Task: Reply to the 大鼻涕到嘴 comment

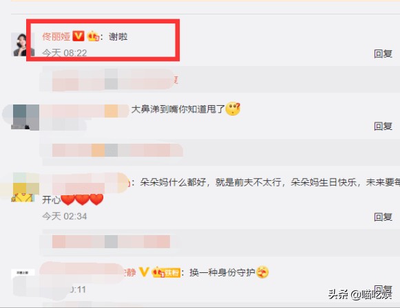Action: [x=383, y=126]
